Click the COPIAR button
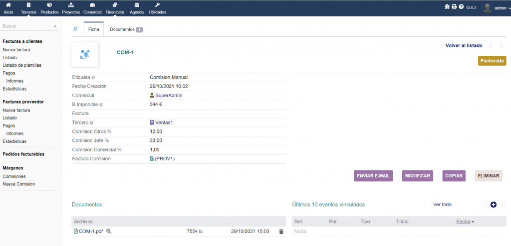 click(x=454, y=176)
